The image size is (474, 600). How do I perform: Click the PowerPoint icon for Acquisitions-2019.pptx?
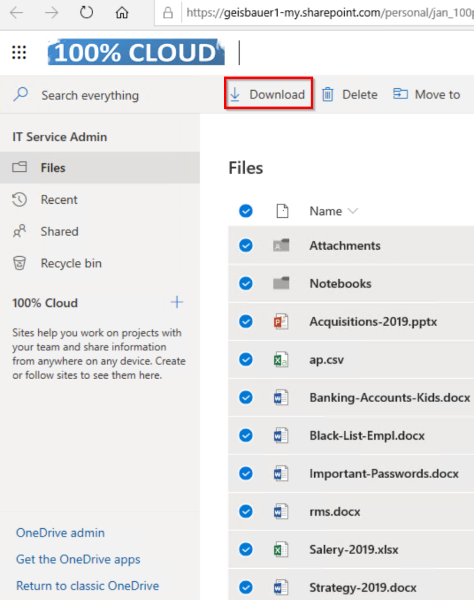pos(281,321)
